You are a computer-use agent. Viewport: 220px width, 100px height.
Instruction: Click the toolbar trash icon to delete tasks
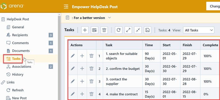(x=104, y=30)
